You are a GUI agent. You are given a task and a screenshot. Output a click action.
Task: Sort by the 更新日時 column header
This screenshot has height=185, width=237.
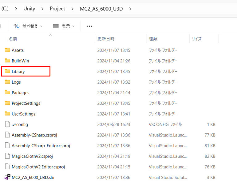(x=106, y=39)
